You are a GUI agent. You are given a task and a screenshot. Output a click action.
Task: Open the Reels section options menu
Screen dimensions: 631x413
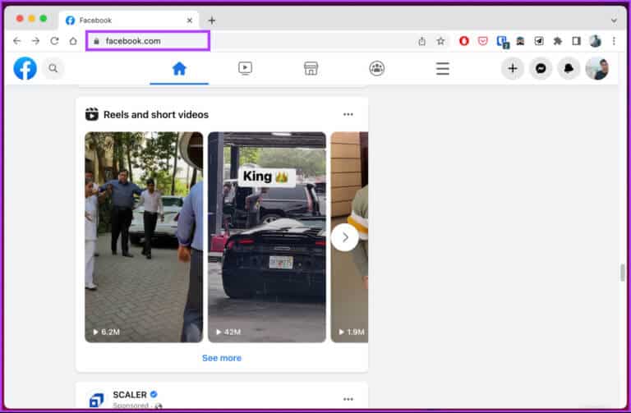point(348,115)
